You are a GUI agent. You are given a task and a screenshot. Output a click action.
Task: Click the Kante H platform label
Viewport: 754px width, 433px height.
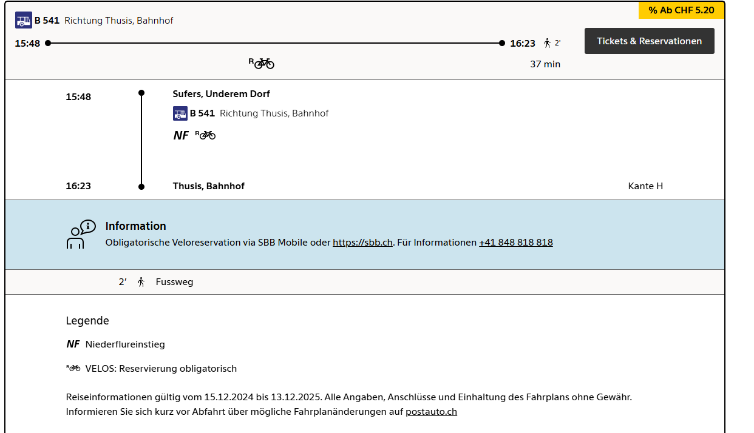pos(645,186)
